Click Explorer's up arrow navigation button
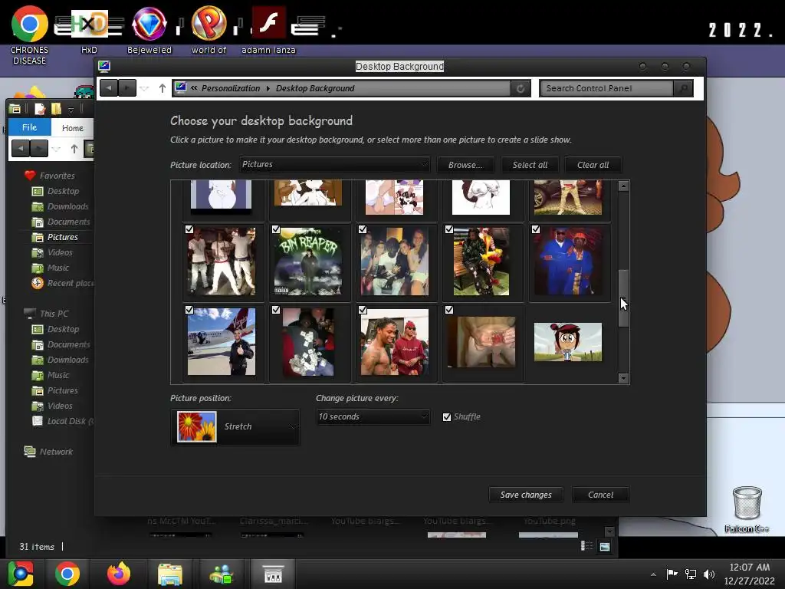Screen dimensions: 785x589 (x=74, y=149)
